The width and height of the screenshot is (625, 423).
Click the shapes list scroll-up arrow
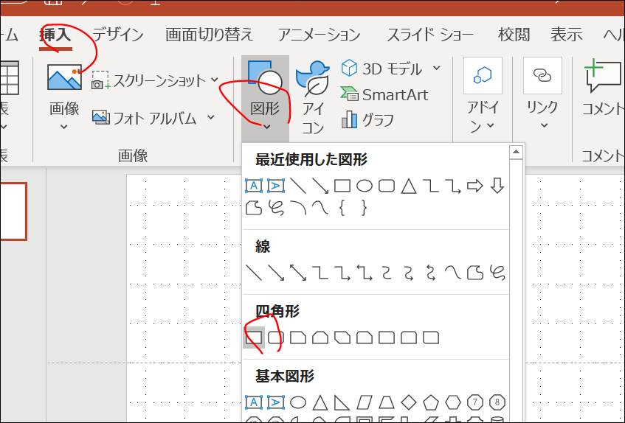516,152
